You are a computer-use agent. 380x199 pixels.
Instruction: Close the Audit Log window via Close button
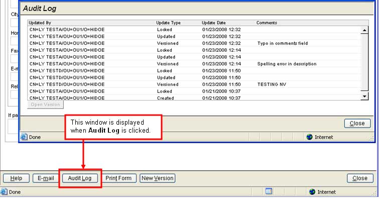pos(357,123)
